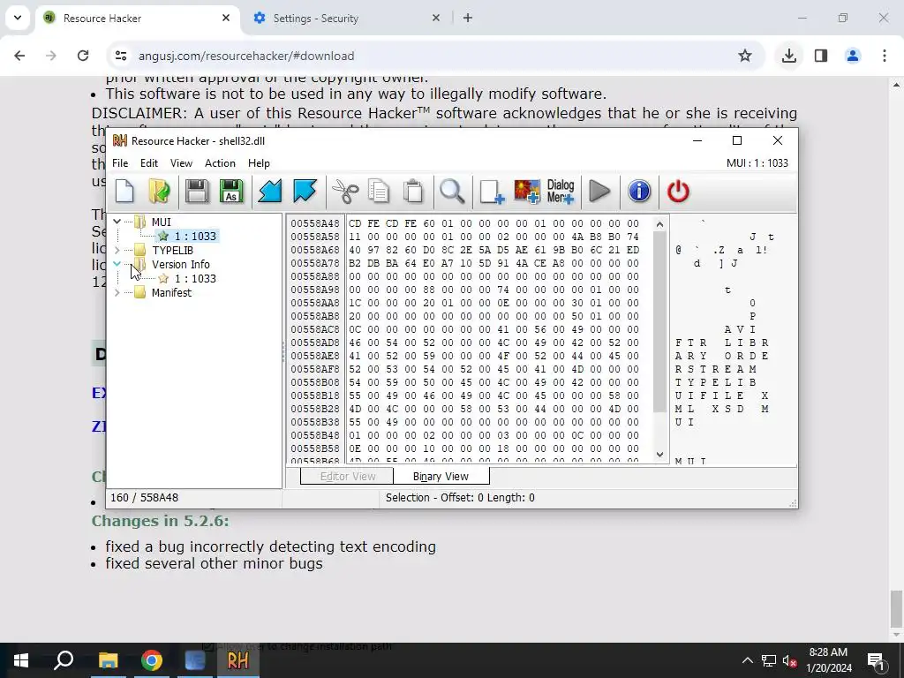Bookmark this page with the star icon
This screenshot has width=904, height=678.
(x=745, y=56)
